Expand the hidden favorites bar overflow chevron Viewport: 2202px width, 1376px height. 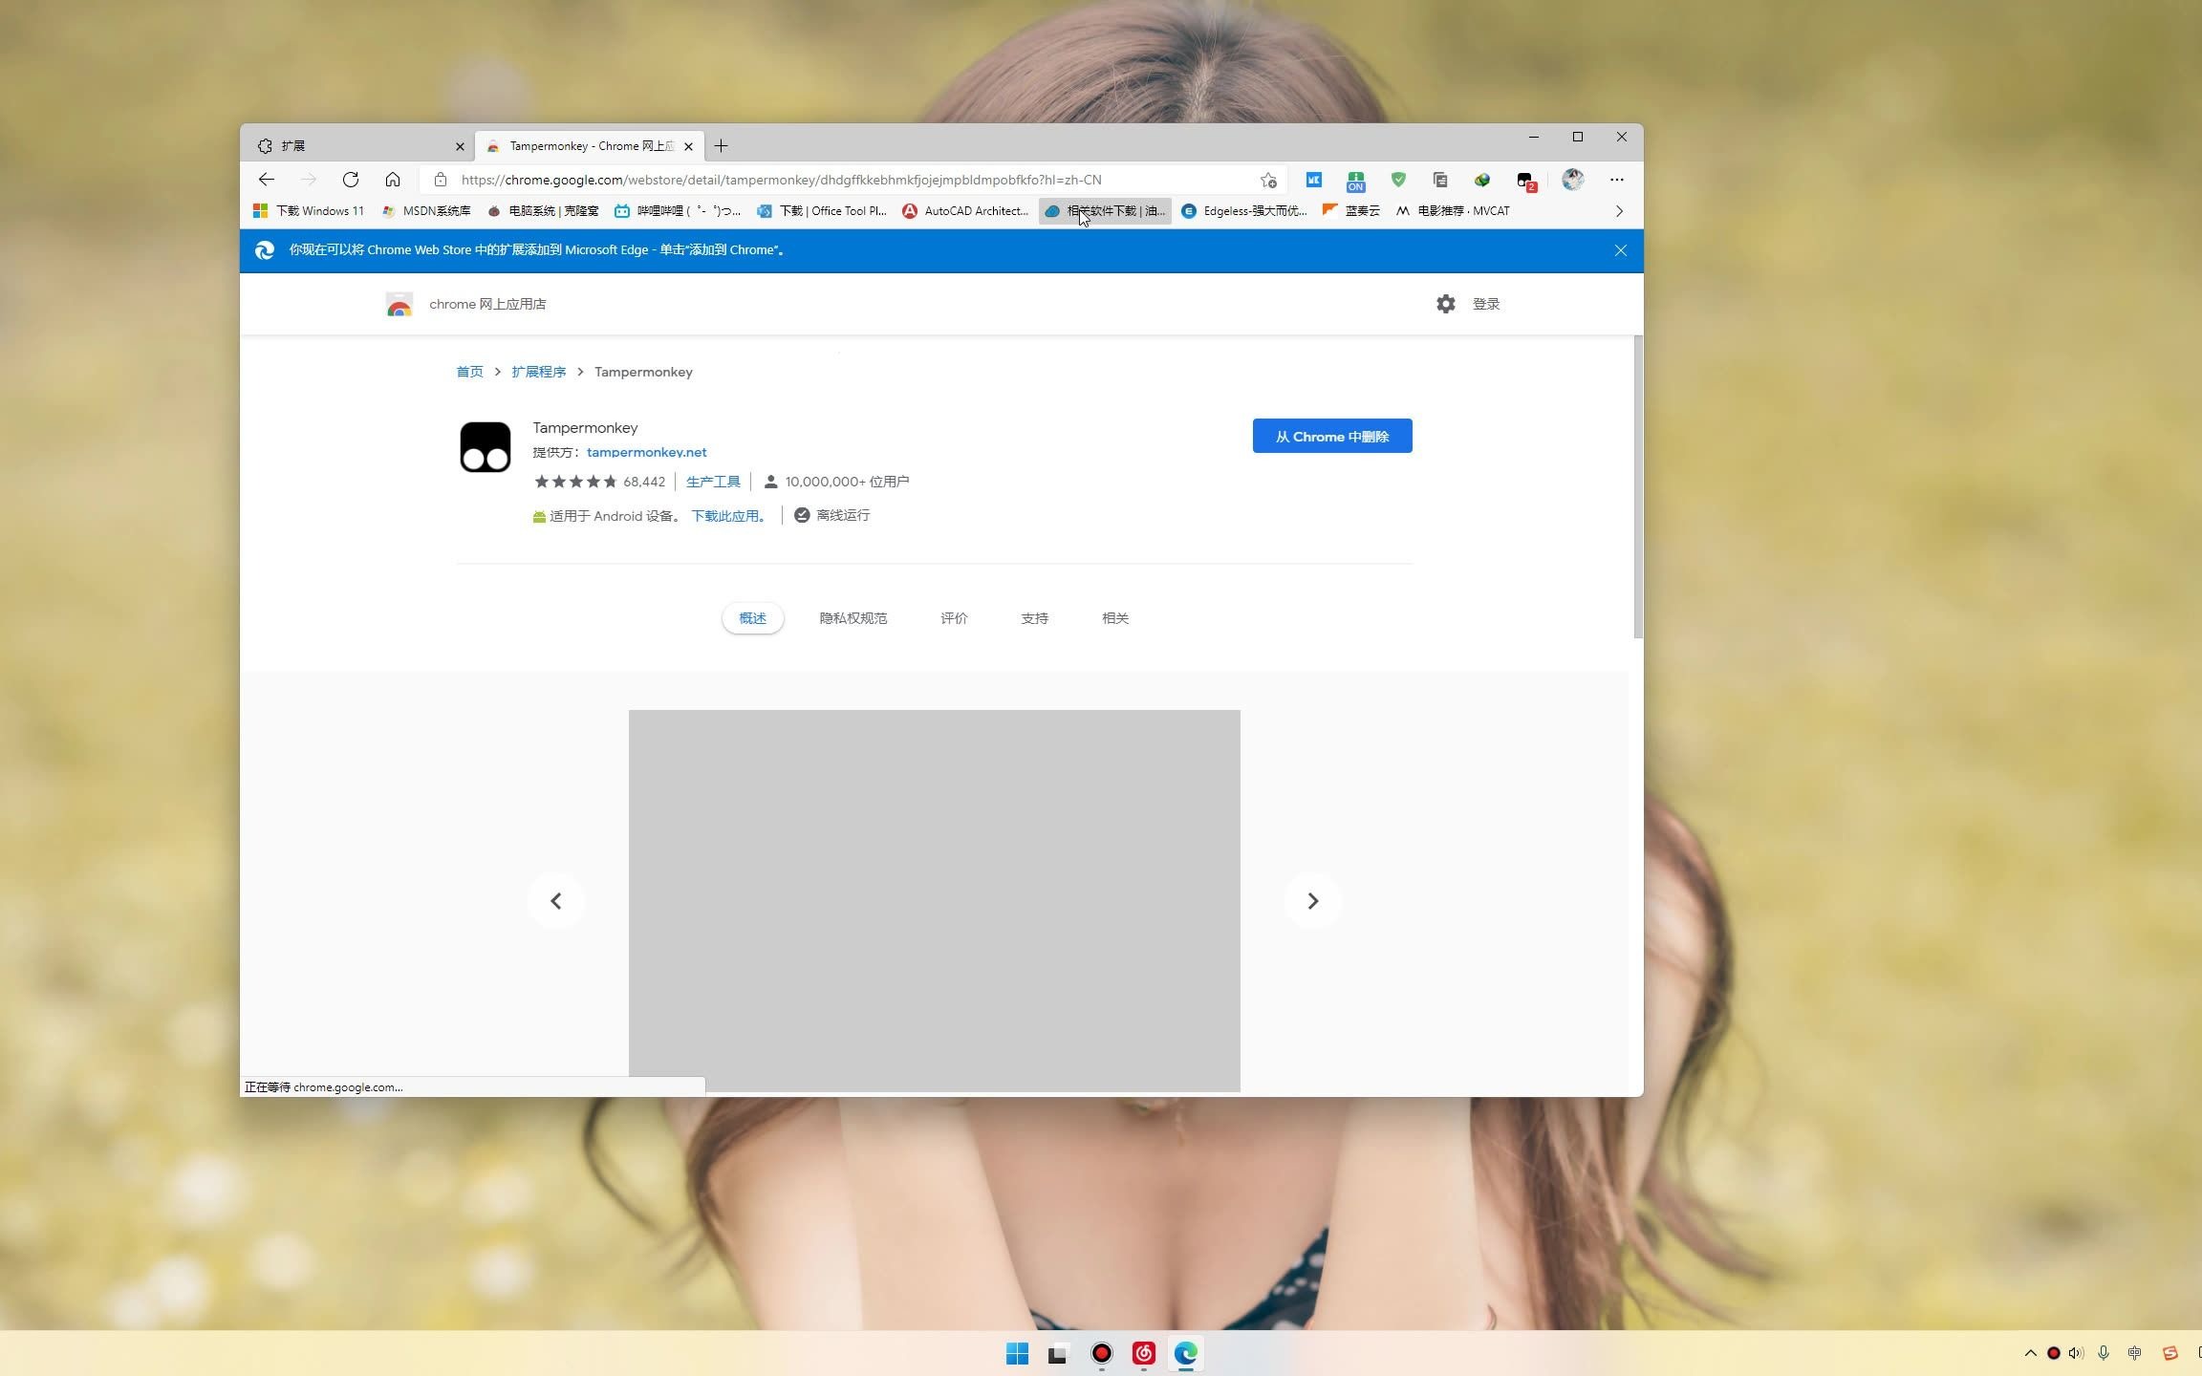[x=1619, y=211]
